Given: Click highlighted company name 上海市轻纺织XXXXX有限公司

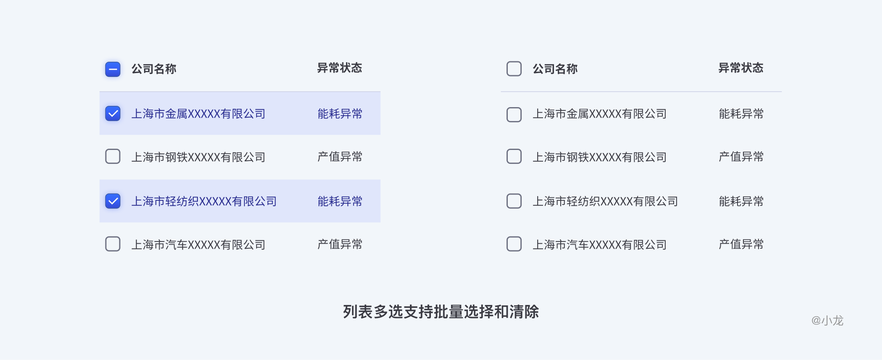Looking at the screenshot, I should coord(204,202).
